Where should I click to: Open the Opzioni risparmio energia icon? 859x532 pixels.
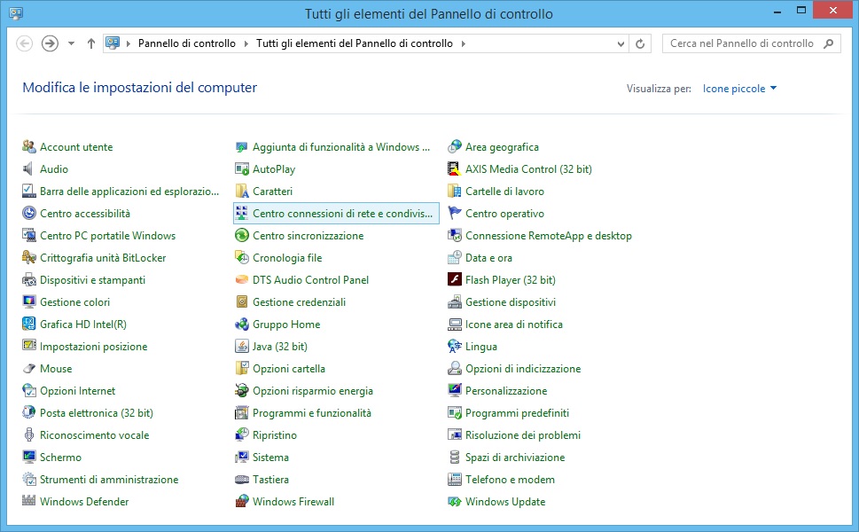tap(242, 391)
